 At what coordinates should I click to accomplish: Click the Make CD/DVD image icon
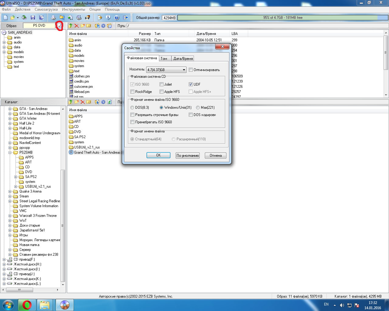[53, 18]
